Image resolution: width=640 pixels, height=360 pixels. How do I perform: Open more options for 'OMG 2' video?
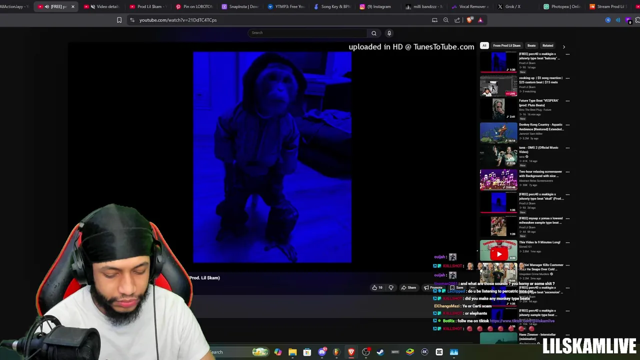tap(567, 148)
